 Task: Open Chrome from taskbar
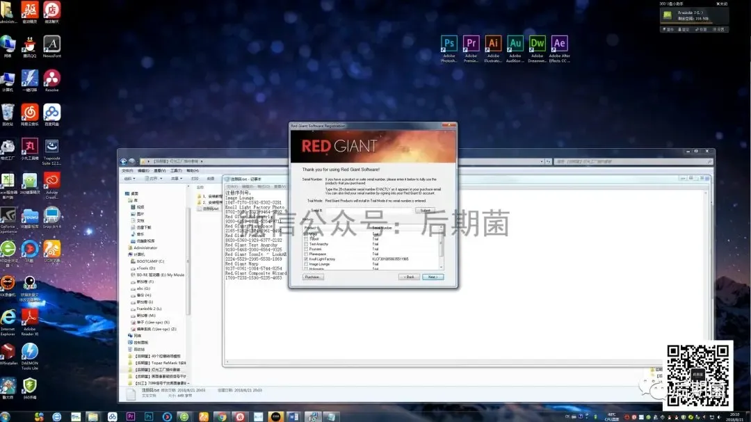(x=221, y=416)
